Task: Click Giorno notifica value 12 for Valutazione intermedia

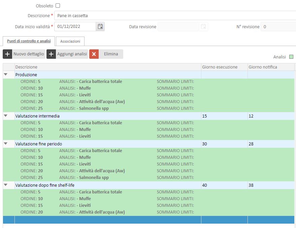Action: 251,116
